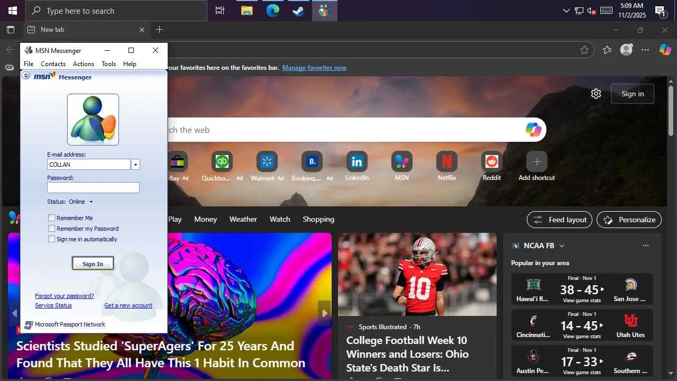Select the New tab tab in Edge

tap(86, 30)
